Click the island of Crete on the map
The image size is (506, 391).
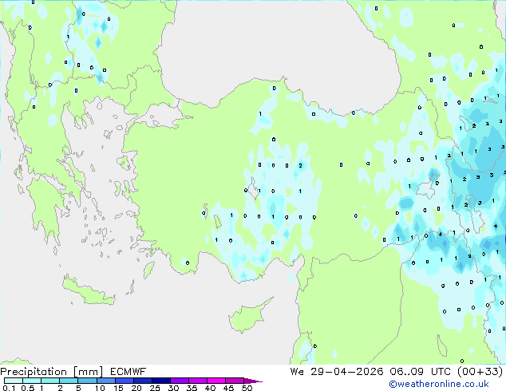tap(88, 291)
